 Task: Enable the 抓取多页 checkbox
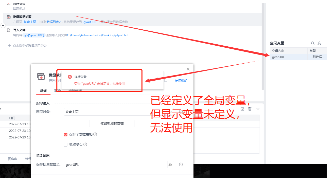(x=65, y=145)
